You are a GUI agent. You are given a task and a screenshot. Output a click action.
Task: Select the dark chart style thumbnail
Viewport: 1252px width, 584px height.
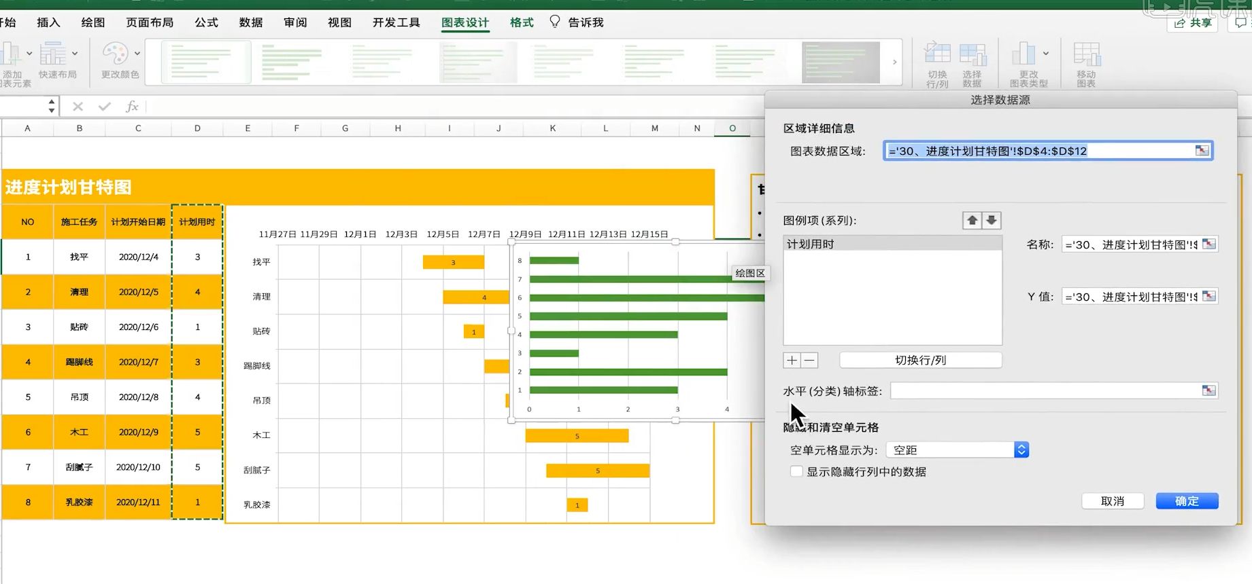(x=841, y=62)
